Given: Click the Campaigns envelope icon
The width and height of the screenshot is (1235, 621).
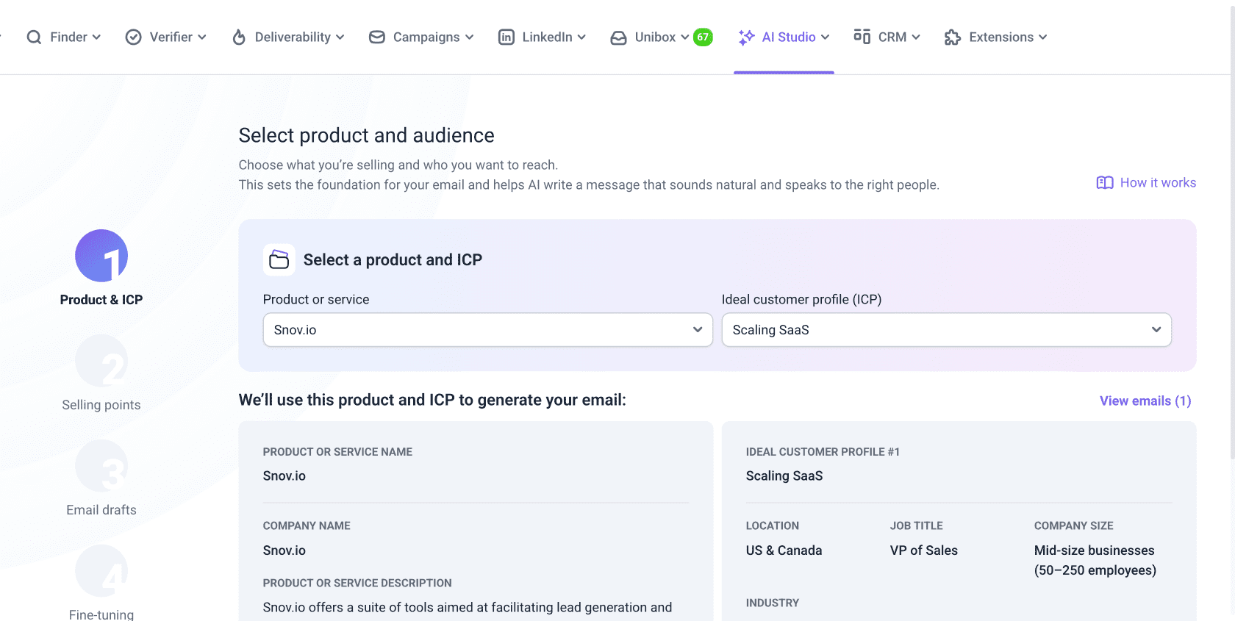Looking at the screenshot, I should click(377, 37).
